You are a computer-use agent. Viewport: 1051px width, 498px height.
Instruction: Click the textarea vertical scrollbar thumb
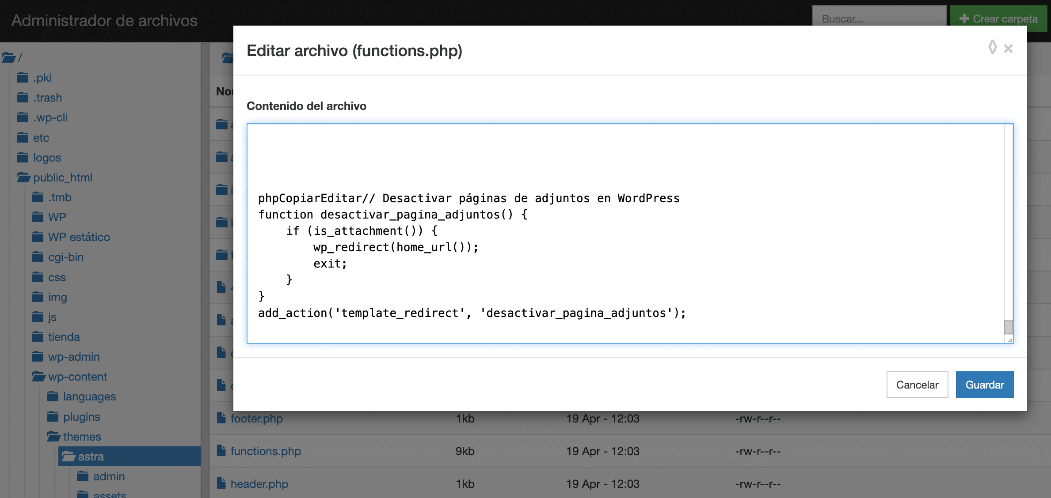pos(1008,327)
